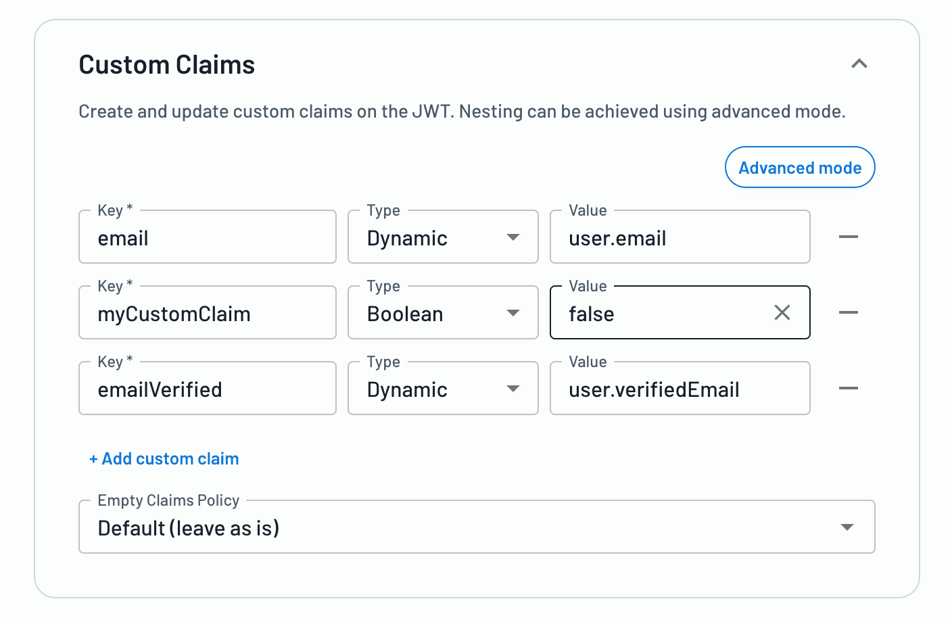Click the Key field containing email
Image resolution: width=952 pixels, height=622 pixels.
pos(207,238)
